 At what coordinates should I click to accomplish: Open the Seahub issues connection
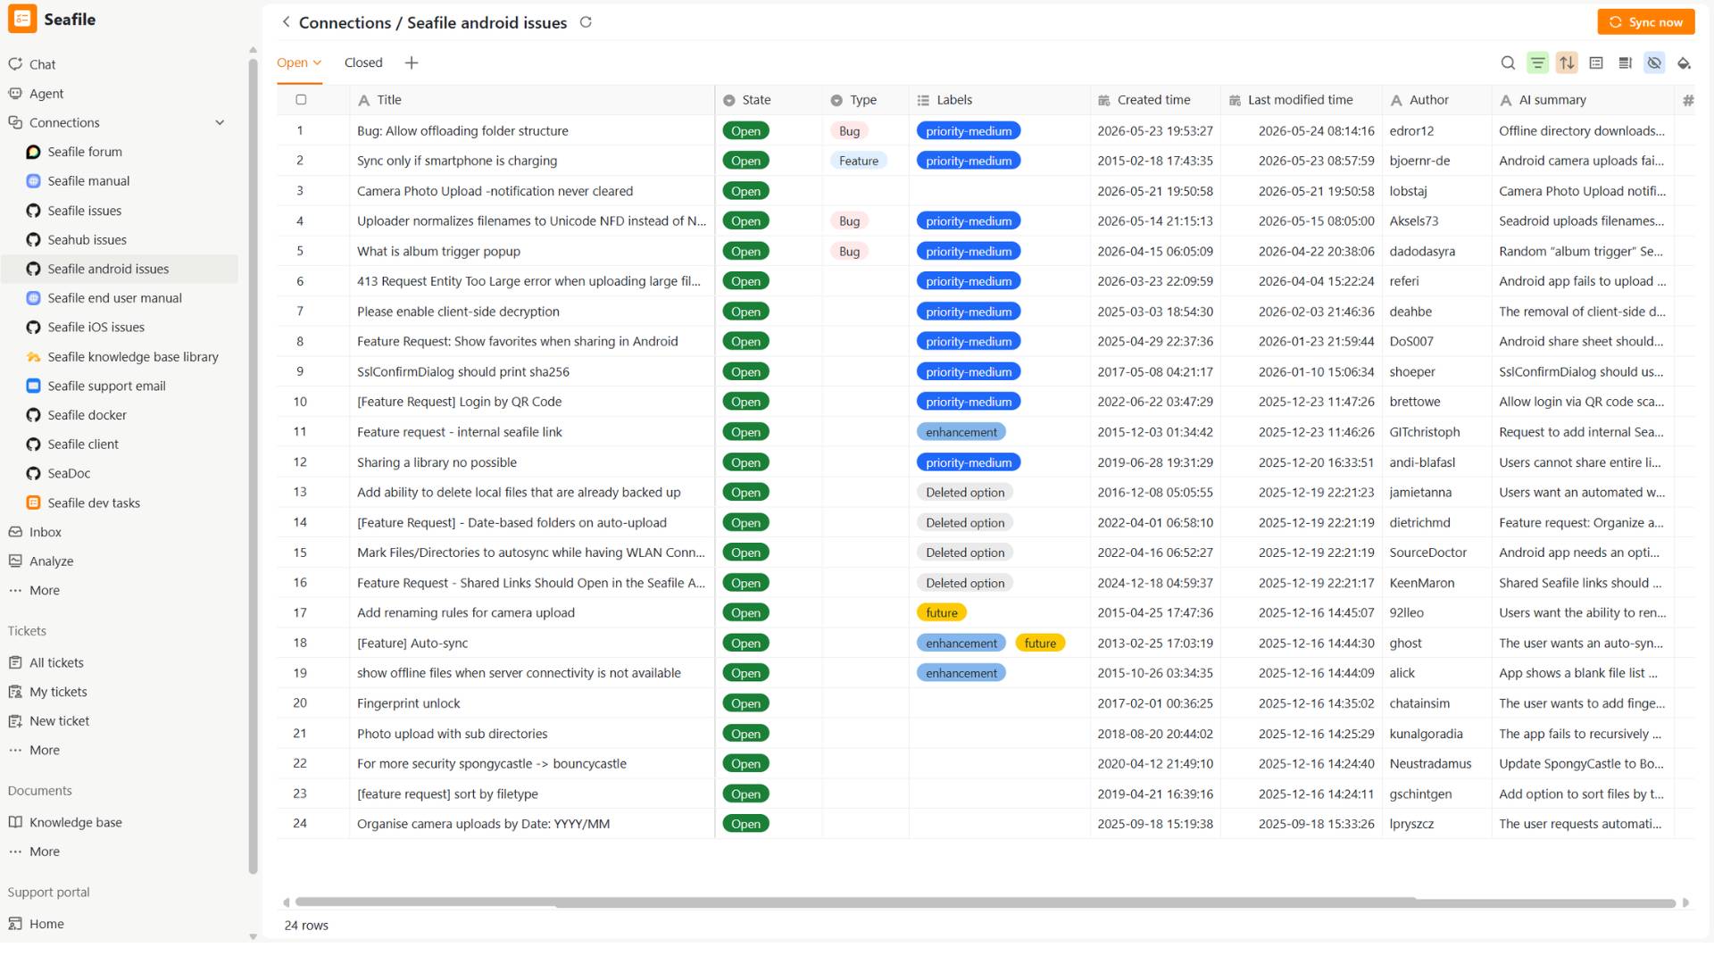point(87,240)
